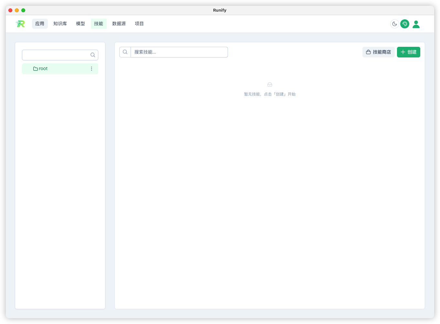
Task: Select the 技能 tab
Action: [99, 24]
